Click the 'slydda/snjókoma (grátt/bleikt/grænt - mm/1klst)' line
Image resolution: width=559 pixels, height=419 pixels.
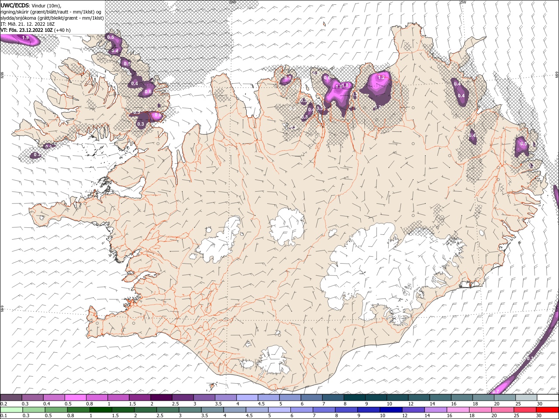tap(52, 18)
